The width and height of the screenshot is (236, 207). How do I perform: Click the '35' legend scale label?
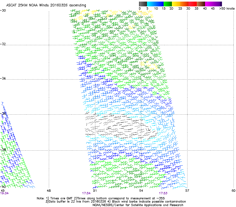coord(196,9)
